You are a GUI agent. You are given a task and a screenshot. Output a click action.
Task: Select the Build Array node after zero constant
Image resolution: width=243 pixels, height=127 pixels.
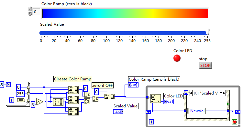point(109,97)
